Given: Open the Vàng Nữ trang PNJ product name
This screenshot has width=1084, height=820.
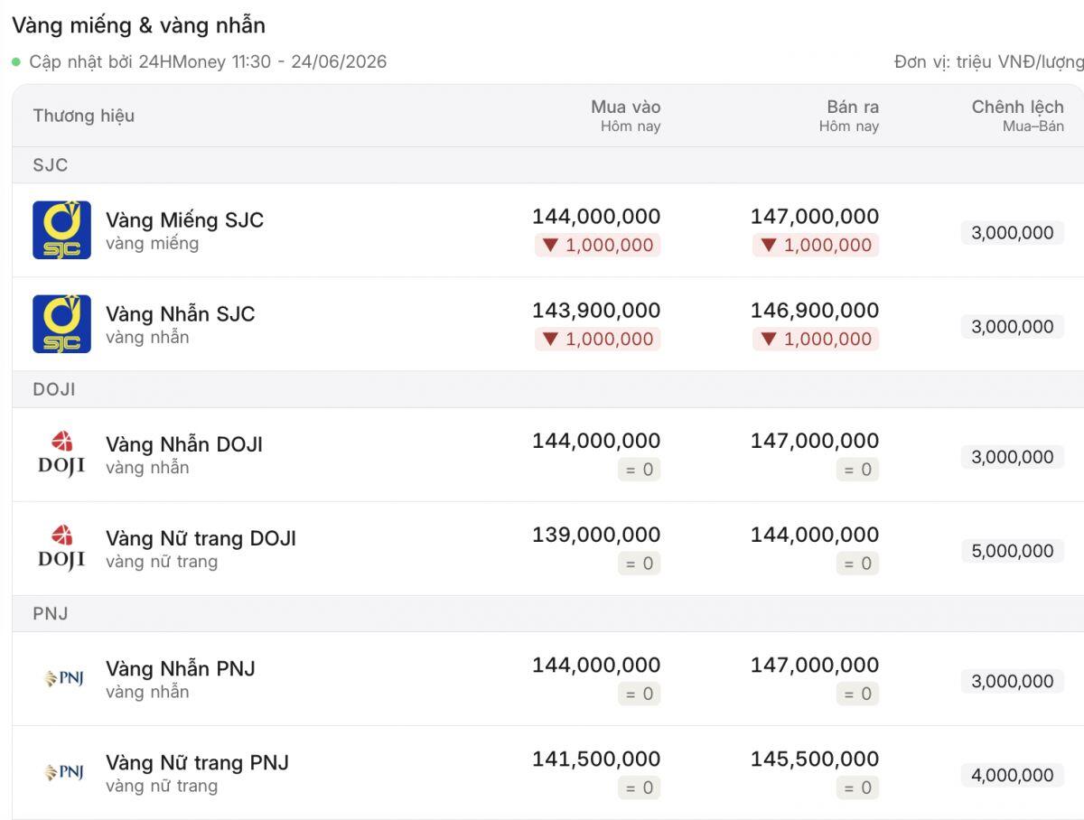Looking at the screenshot, I should (x=197, y=762).
